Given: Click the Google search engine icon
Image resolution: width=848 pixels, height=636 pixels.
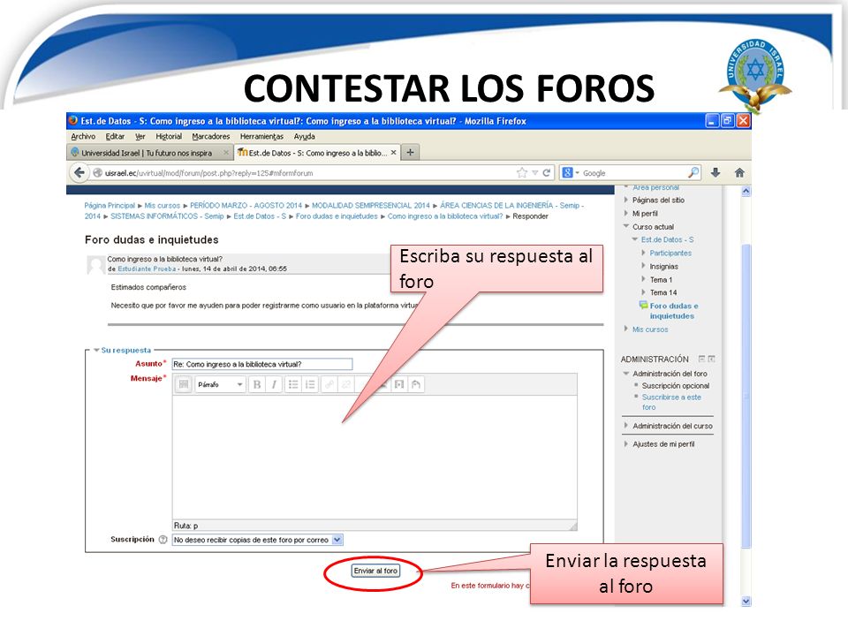Looking at the screenshot, I should [567, 172].
